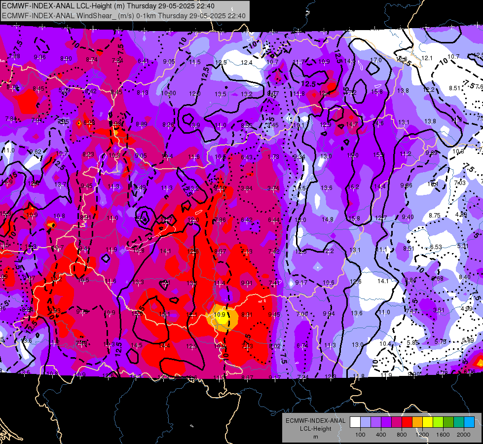This screenshot has height=444, width=483.
Task: Click the wind shear value 17.0
Action: point(376,60)
